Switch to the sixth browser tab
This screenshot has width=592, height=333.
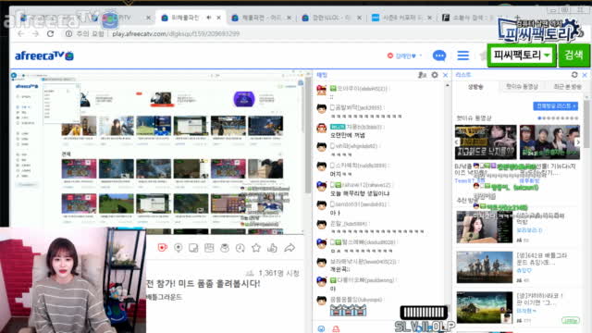tap(401, 18)
